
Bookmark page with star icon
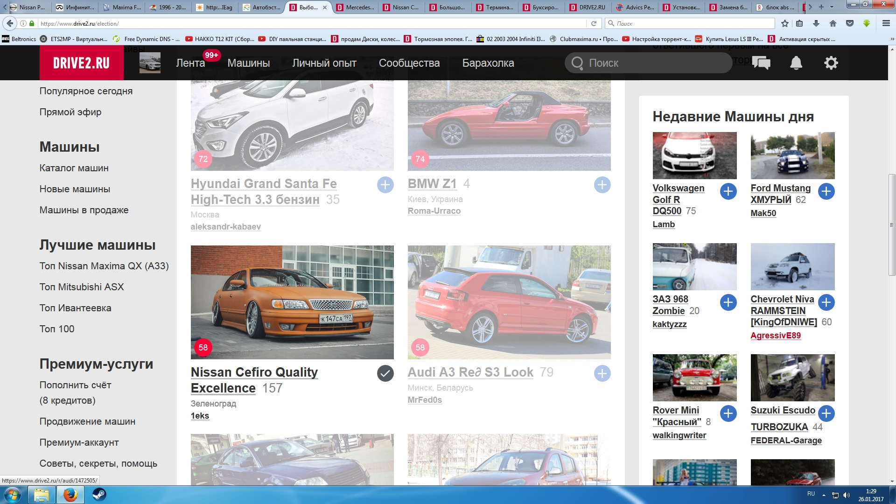(x=785, y=23)
